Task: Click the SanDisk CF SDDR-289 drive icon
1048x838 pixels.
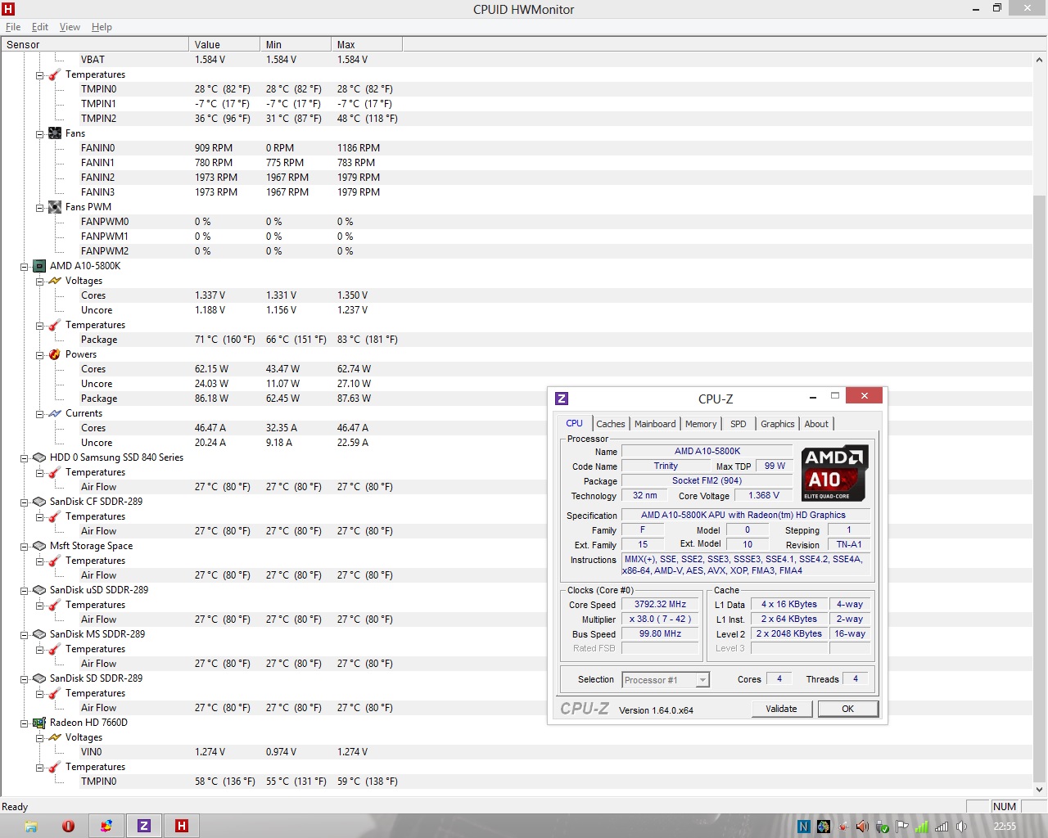Action: point(39,502)
